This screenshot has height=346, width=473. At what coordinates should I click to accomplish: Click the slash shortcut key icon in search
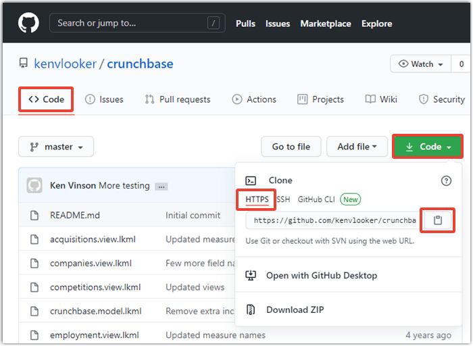214,23
